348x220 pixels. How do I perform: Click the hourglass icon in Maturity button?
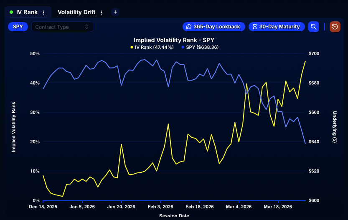[x=255, y=27]
